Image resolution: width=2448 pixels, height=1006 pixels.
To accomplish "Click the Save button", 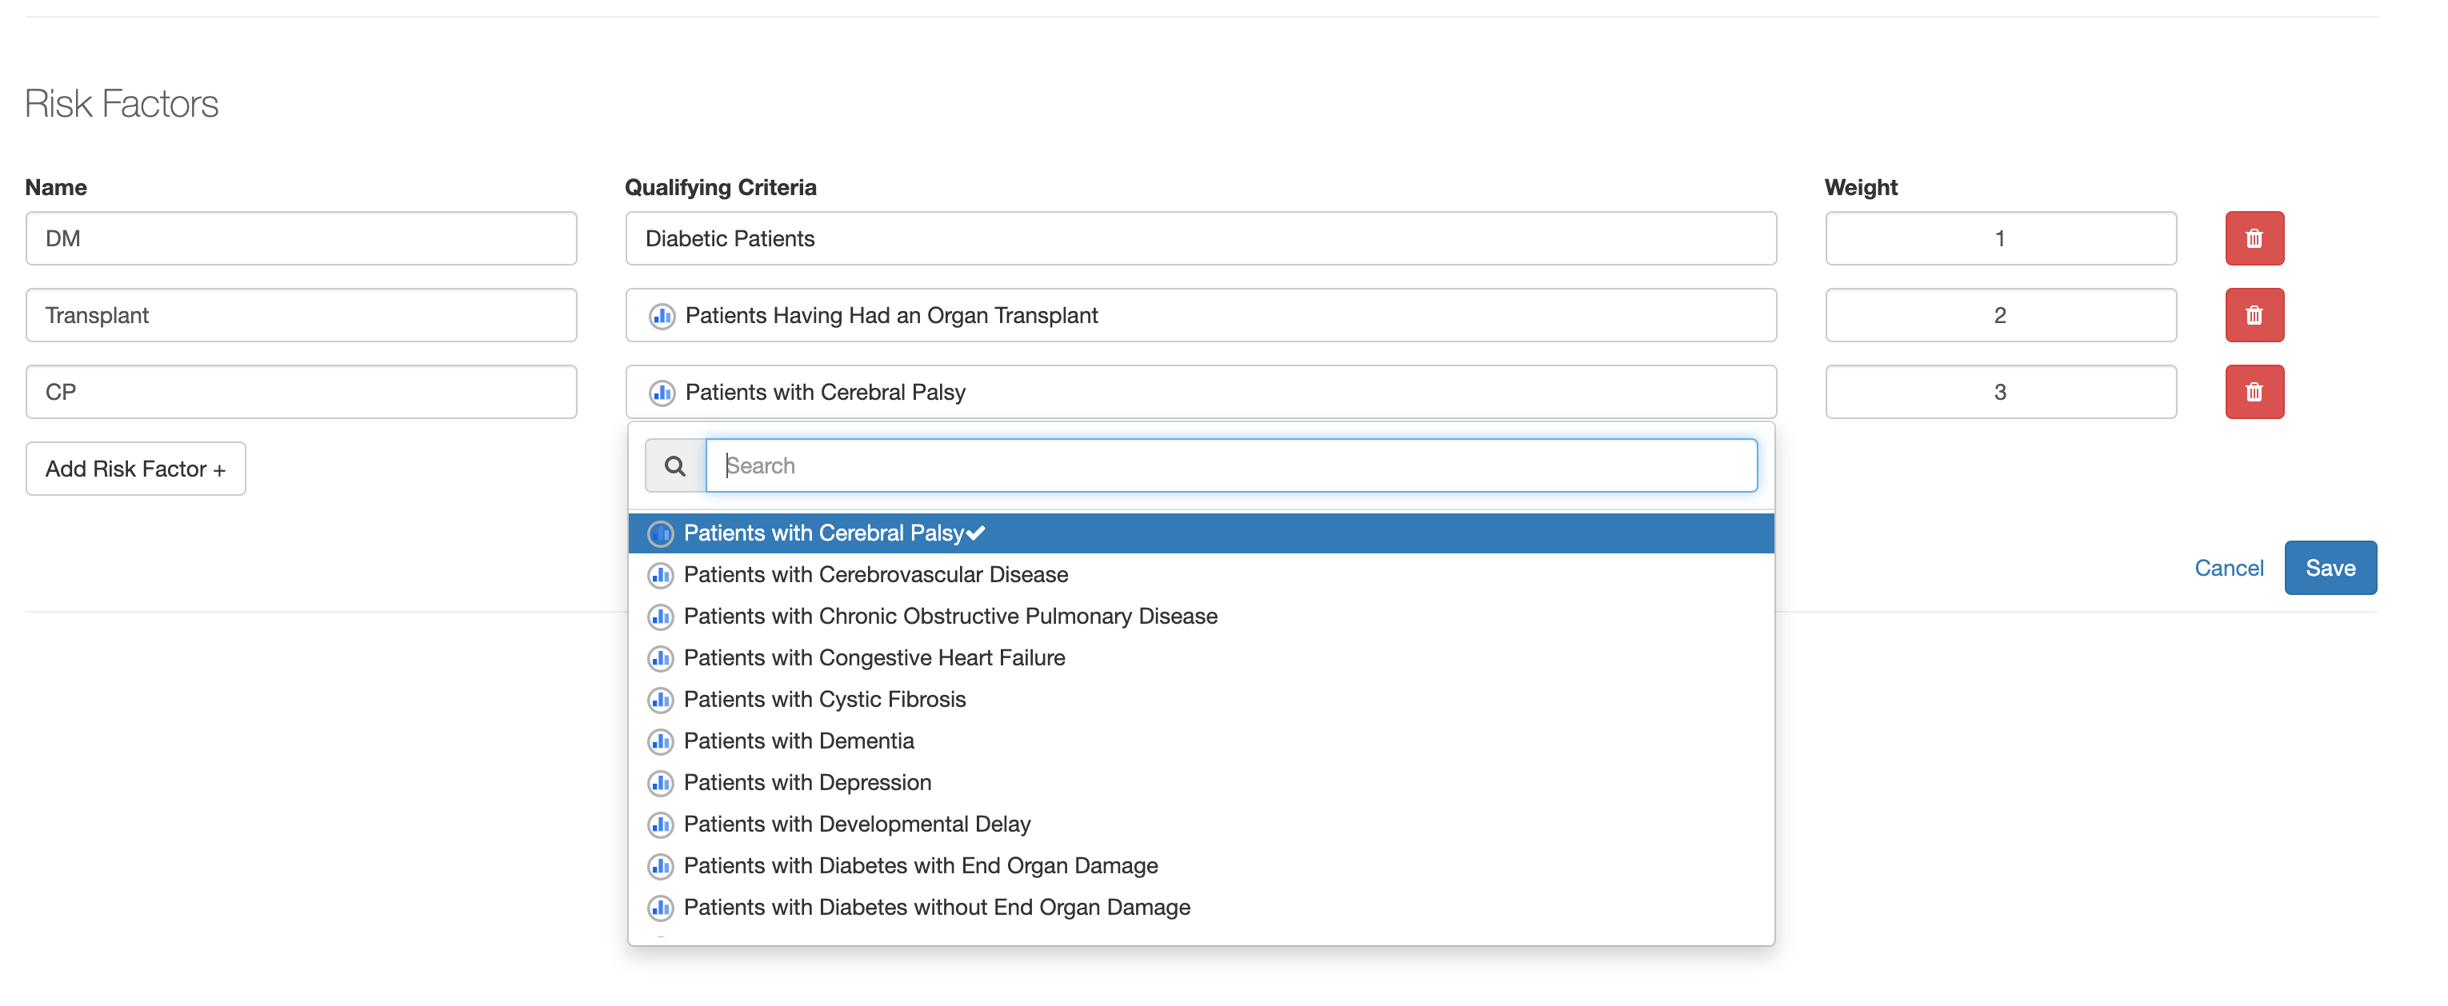I will [x=2330, y=568].
